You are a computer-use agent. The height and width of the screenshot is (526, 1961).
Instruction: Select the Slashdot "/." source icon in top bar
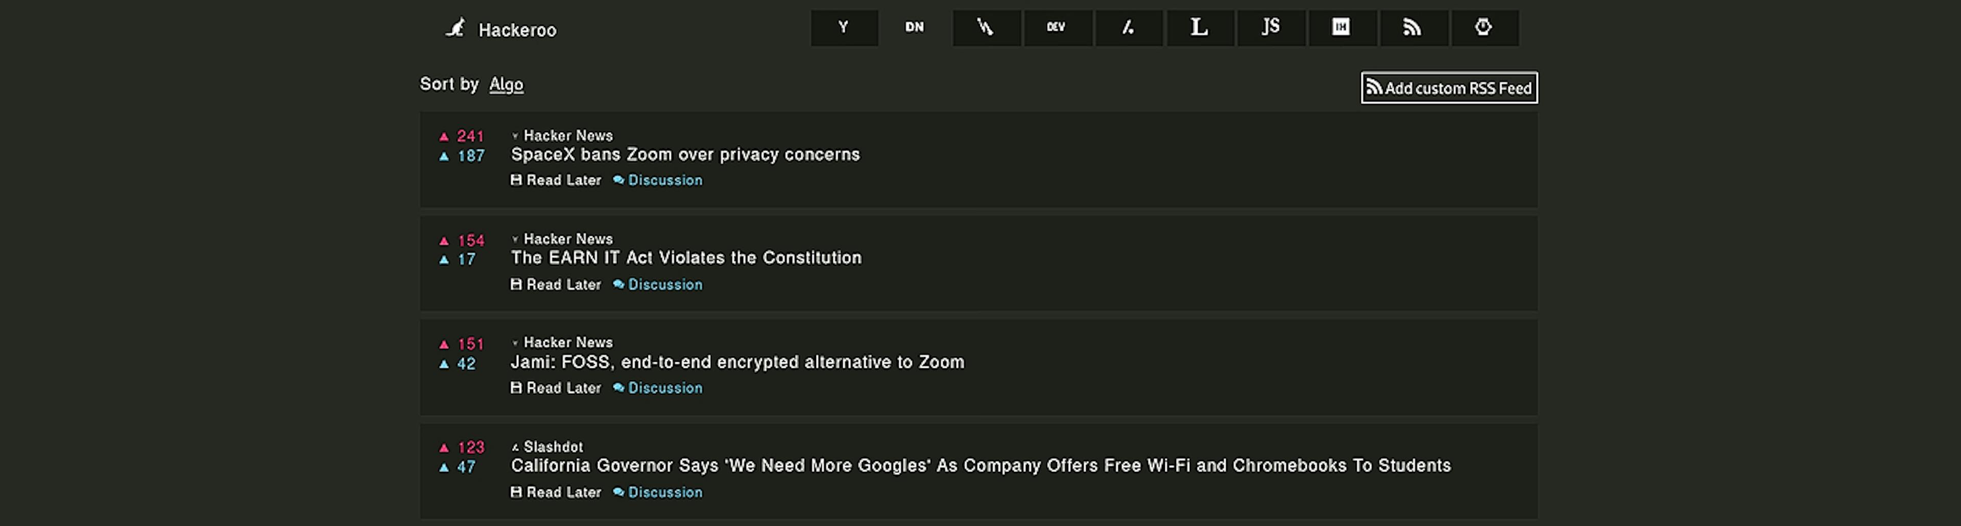tap(1128, 28)
